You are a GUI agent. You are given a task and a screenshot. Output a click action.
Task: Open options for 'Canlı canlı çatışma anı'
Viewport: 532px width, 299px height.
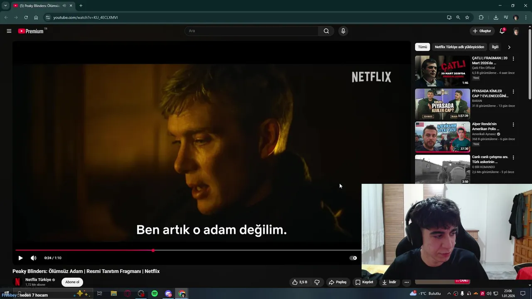tap(513, 157)
